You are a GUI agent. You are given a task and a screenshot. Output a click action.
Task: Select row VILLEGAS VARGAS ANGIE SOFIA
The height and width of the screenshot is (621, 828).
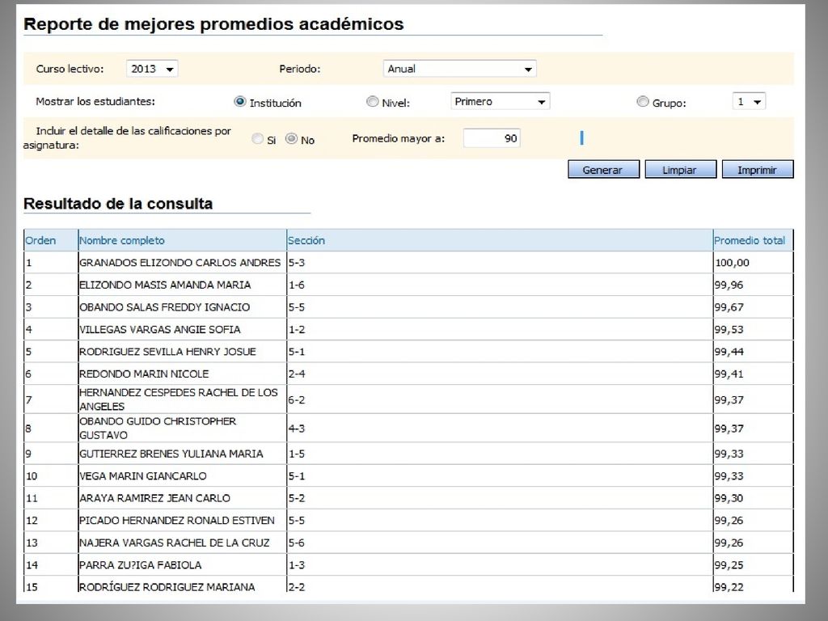[408, 329]
